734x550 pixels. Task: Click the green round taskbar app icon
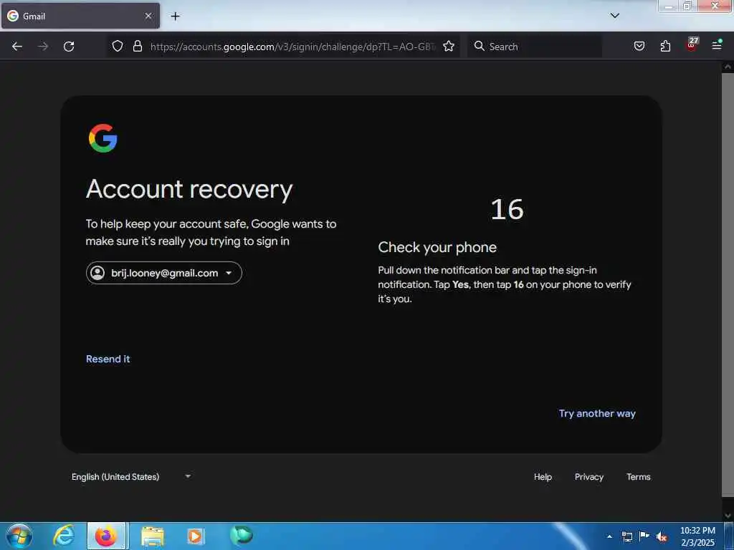point(241,535)
